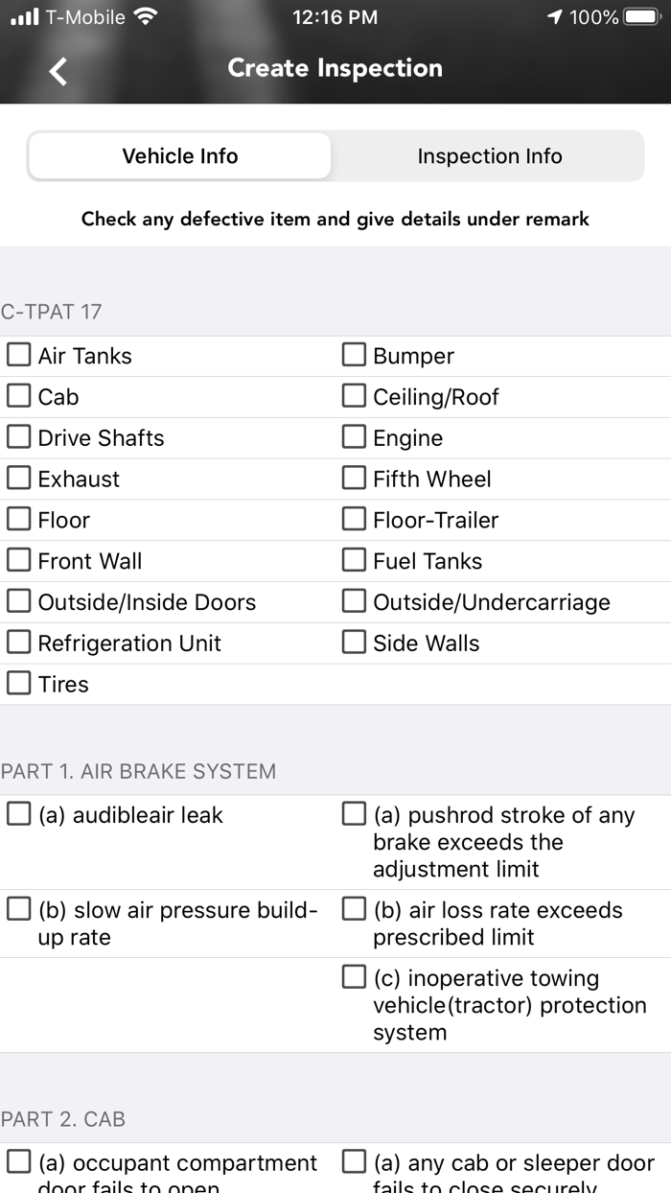Tick the audible air leak checkbox
This screenshot has height=1193, width=671.
(x=19, y=815)
